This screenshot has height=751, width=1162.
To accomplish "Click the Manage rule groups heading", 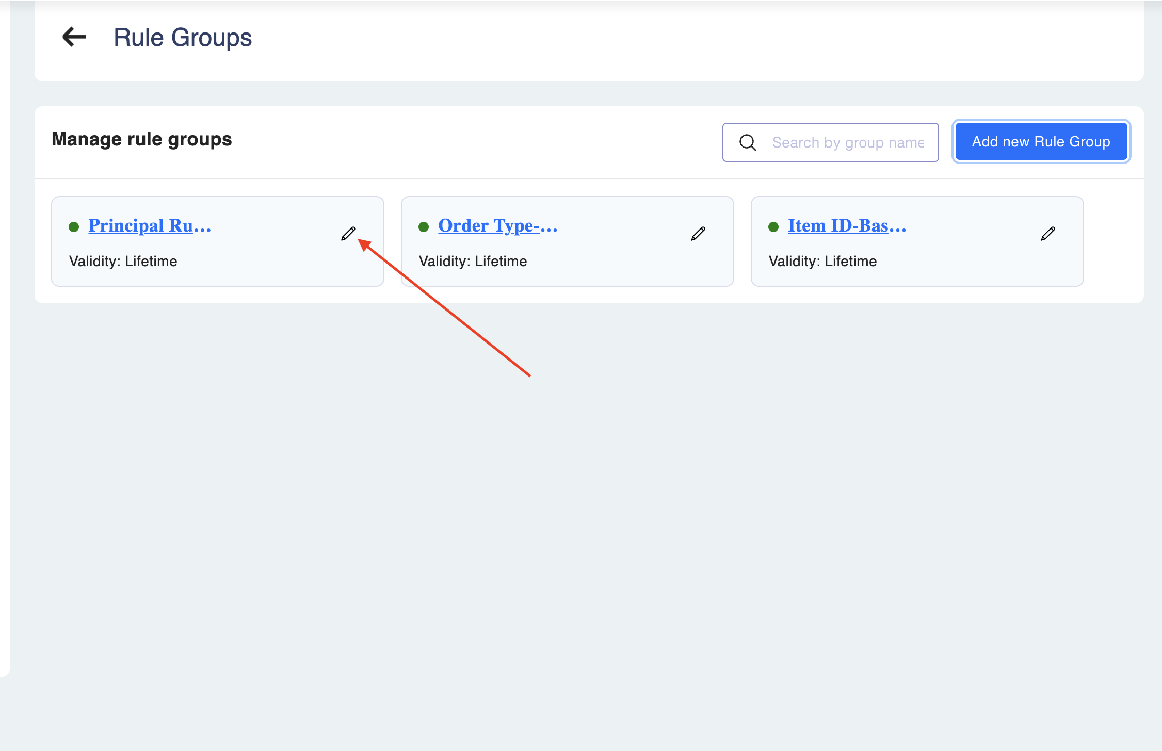I will tap(142, 139).
